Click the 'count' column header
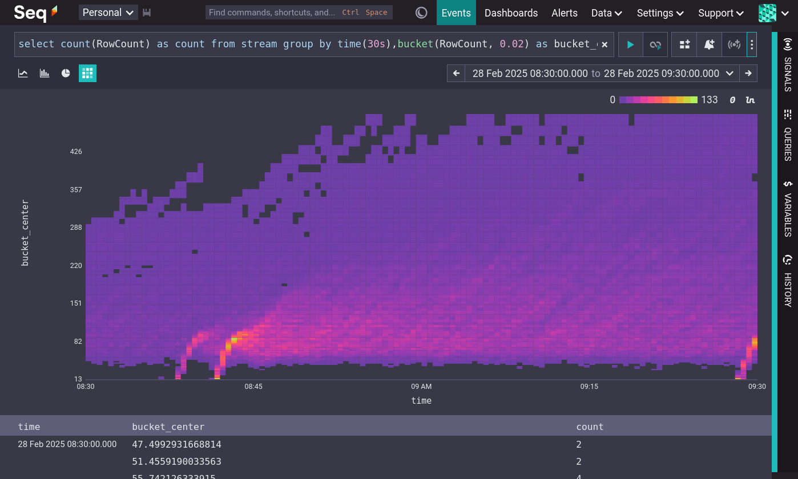The height and width of the screenshot is (479, 798). coord(590,427)
